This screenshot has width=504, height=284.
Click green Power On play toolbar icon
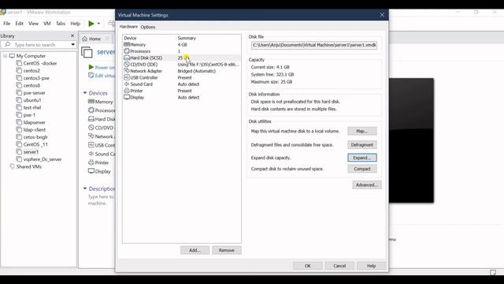91,24
